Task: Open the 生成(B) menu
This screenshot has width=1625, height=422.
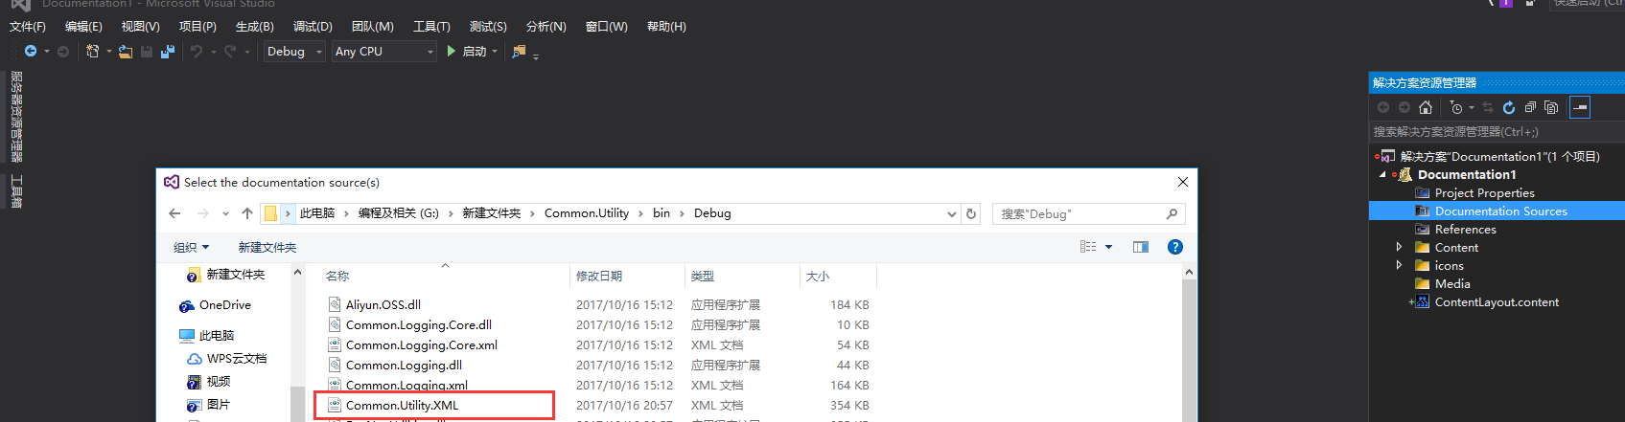Action: coord(254,26)
